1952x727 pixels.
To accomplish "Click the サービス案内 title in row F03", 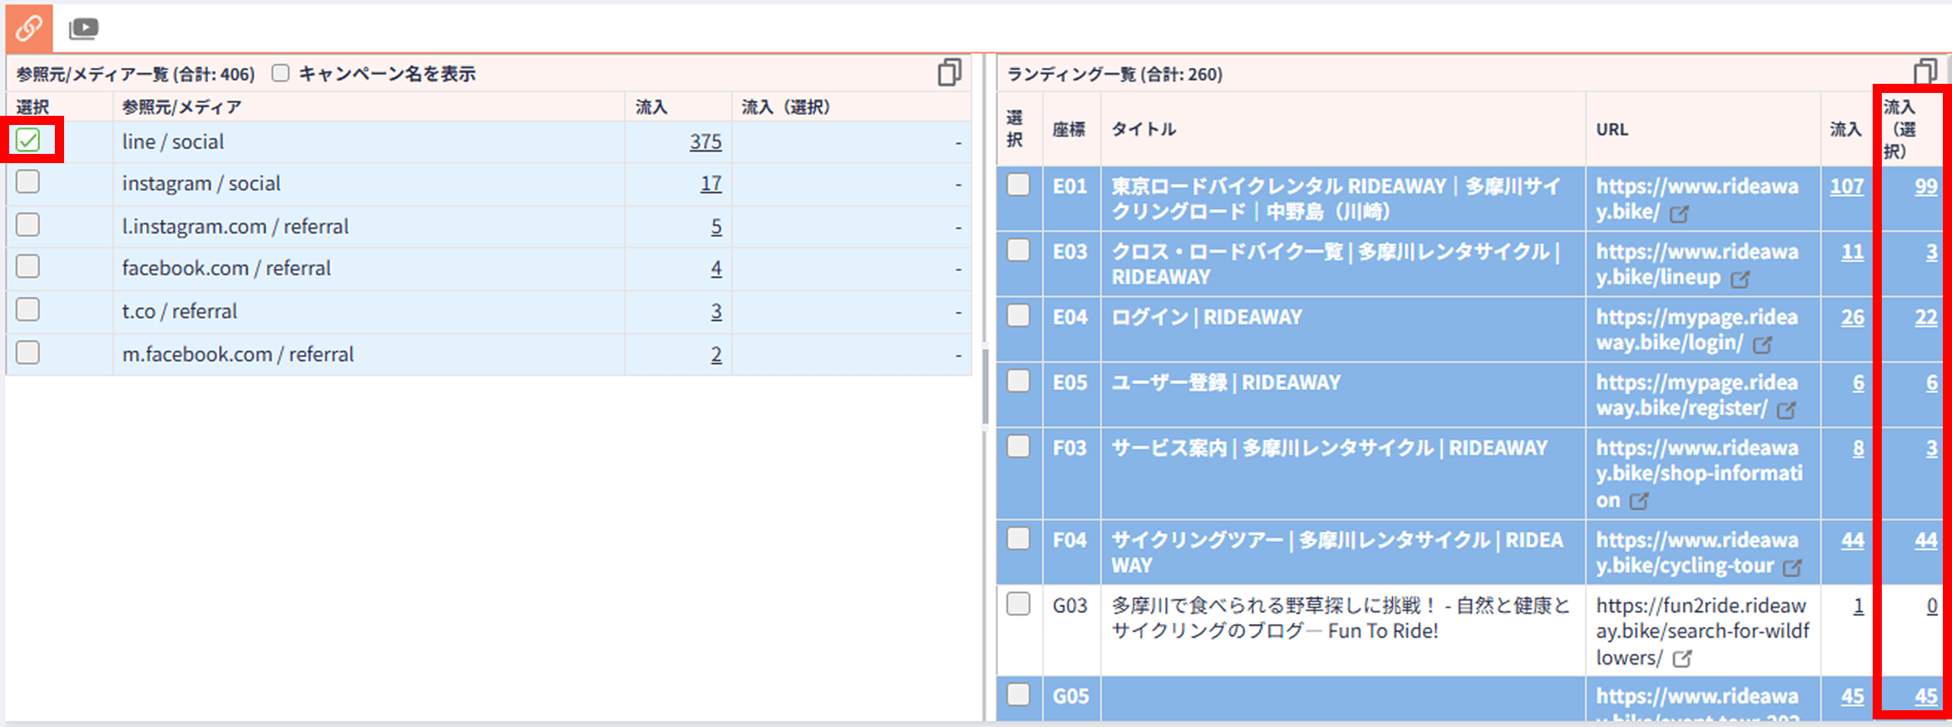I will point(1330,448).
